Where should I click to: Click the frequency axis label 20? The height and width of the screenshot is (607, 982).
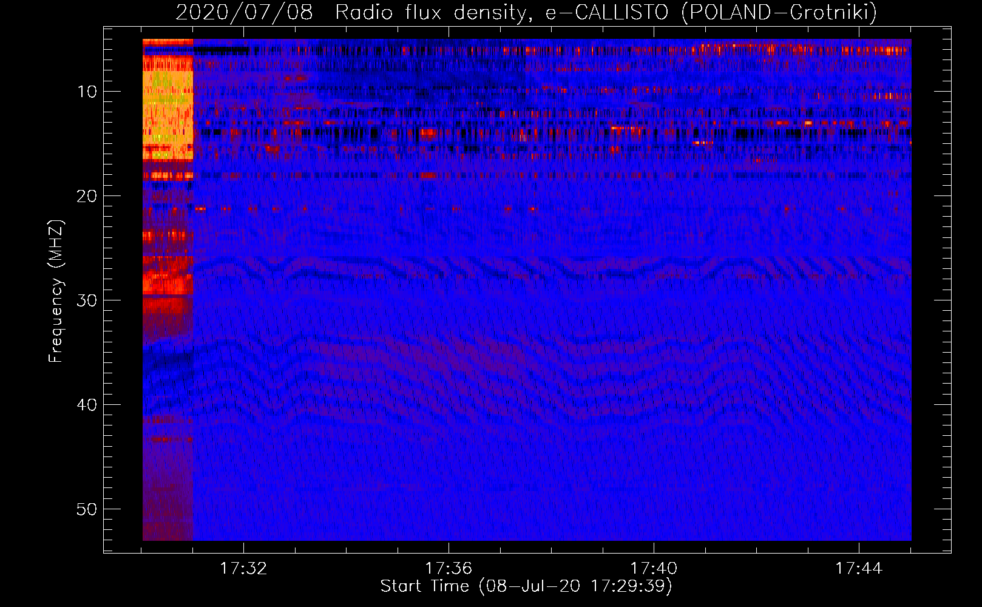point(87,196)
